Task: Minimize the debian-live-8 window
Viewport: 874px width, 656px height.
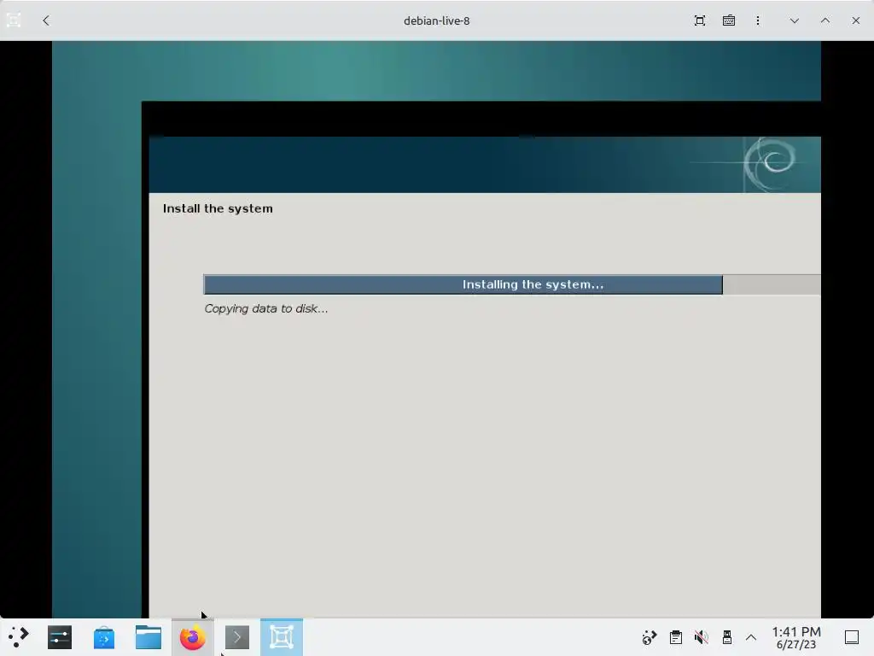Action: point(795,20)
